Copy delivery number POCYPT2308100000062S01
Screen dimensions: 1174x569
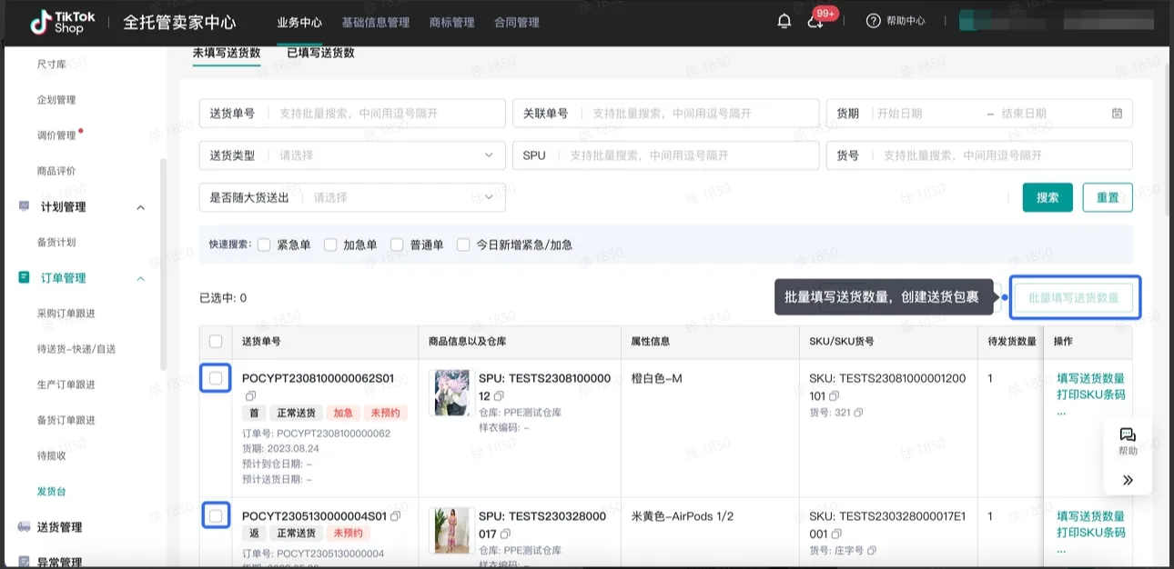pos(250,396)
